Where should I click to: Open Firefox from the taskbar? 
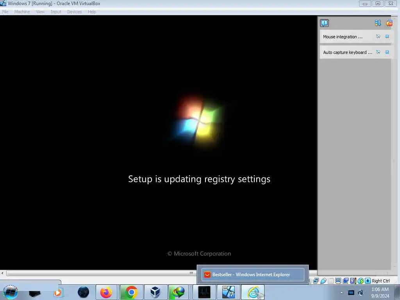(x=106, y=292)
